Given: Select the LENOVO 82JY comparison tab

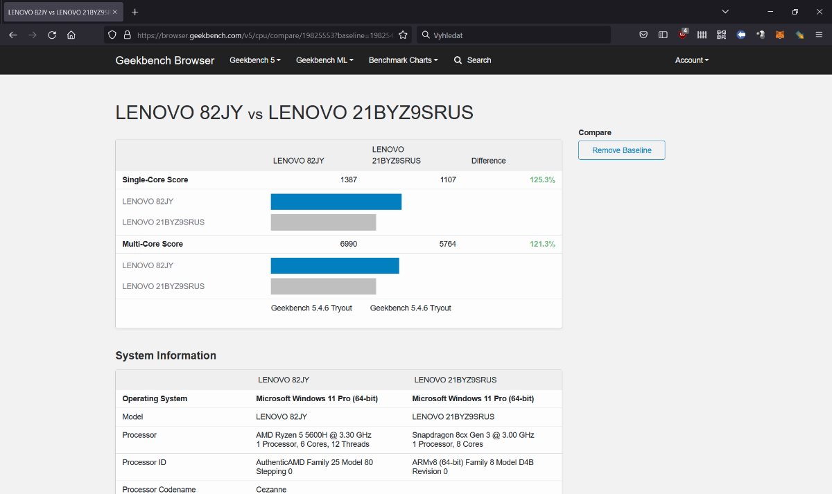Looking at the screenshot, I should [58, 12].
